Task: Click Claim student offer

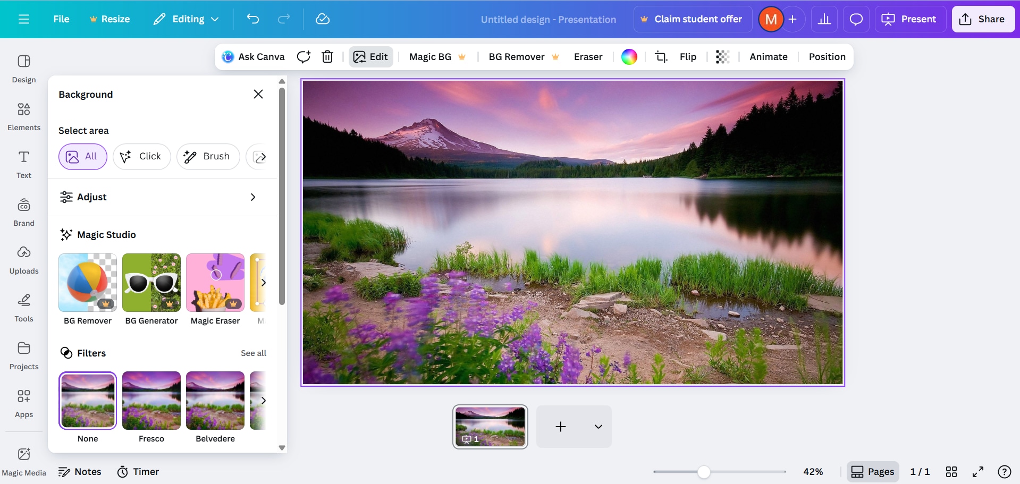Action: (693, 19)
